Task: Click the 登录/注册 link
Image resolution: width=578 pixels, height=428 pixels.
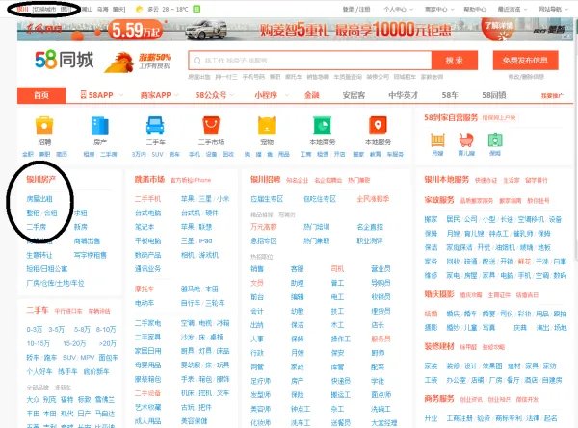Action: [356, 10]
